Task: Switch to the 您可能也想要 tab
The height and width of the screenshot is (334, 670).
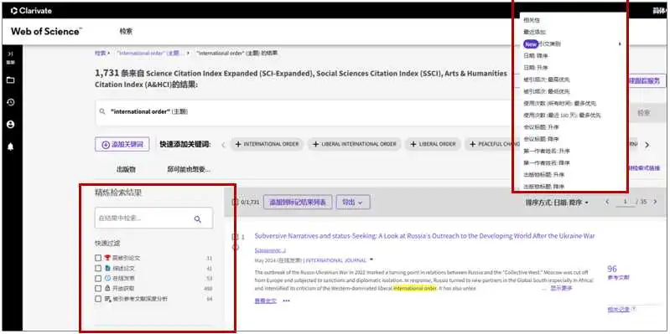Action: [189, 169]
